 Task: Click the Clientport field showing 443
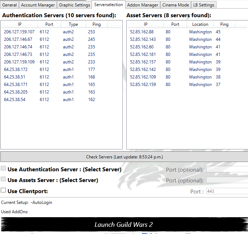pyautogui.click(x=227, y=191)
